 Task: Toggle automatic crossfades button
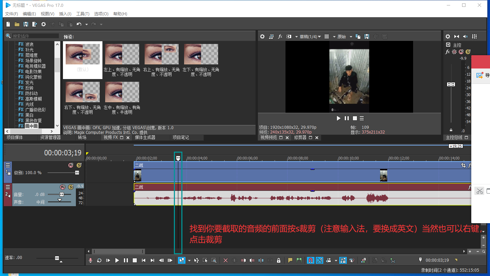[320, 260]
